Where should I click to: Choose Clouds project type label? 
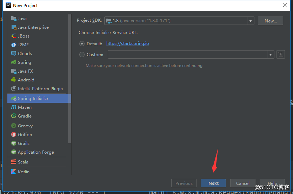[x=25, y=53]
